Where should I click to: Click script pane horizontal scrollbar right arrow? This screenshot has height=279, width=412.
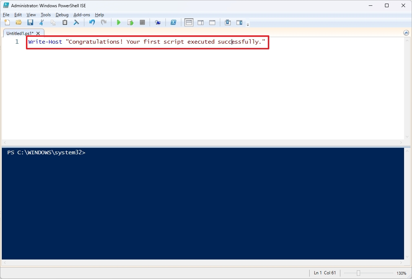coord(401,143)
